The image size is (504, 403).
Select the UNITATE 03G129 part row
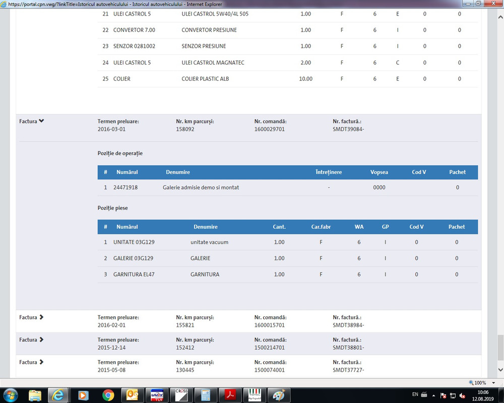point(288,242)
